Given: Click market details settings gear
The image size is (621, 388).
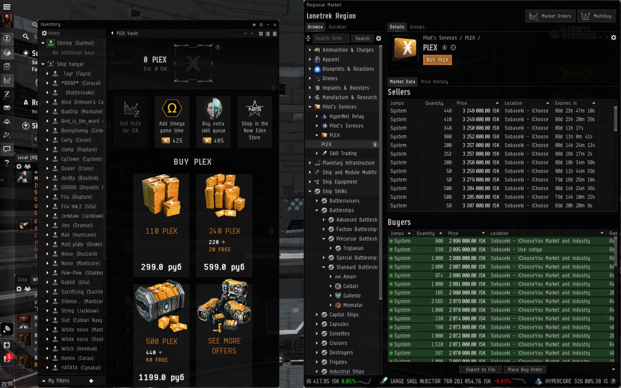Looking at the screenshot, I should coord(614,37).
